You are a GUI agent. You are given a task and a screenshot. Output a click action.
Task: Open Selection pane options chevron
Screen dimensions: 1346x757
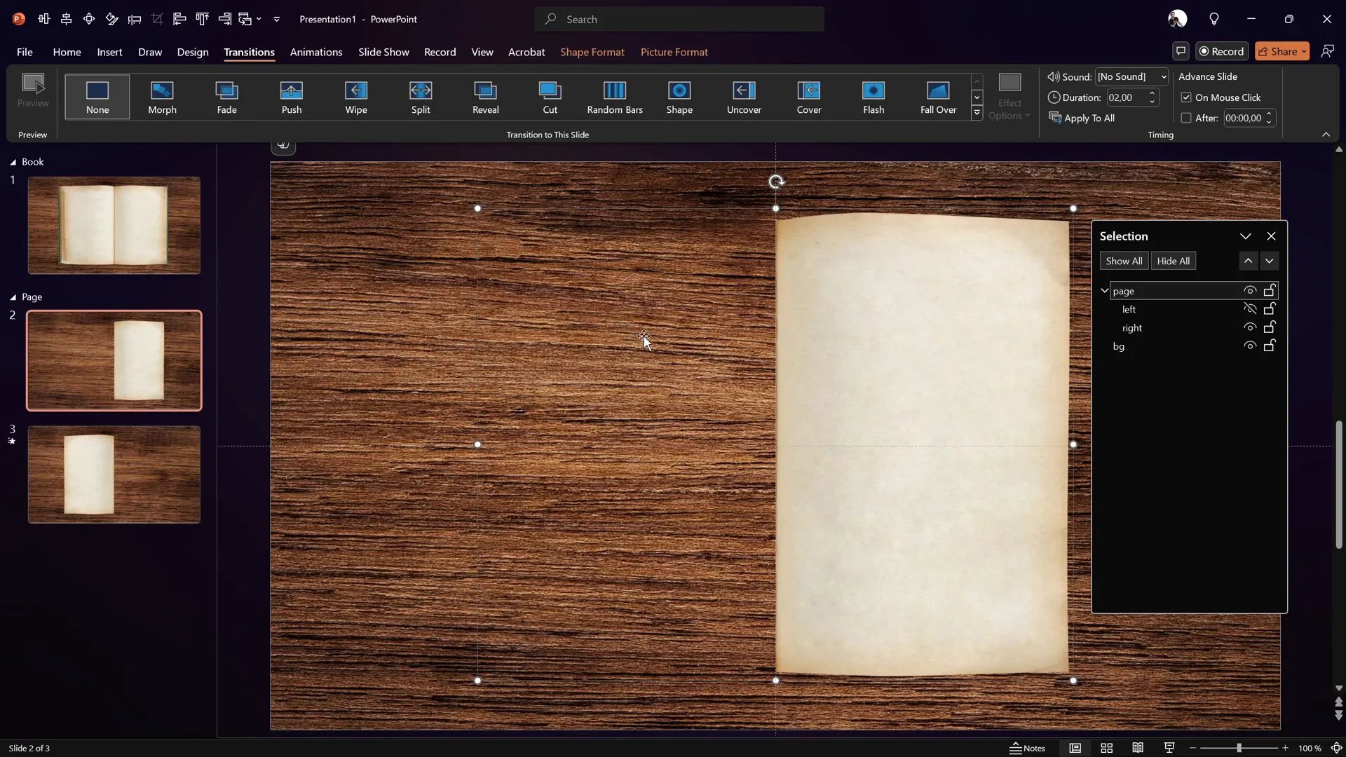1246,236
